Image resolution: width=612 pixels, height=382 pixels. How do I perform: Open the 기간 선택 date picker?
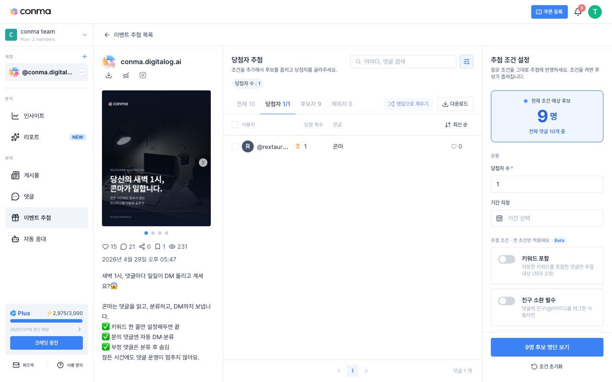tap(547, 218)
